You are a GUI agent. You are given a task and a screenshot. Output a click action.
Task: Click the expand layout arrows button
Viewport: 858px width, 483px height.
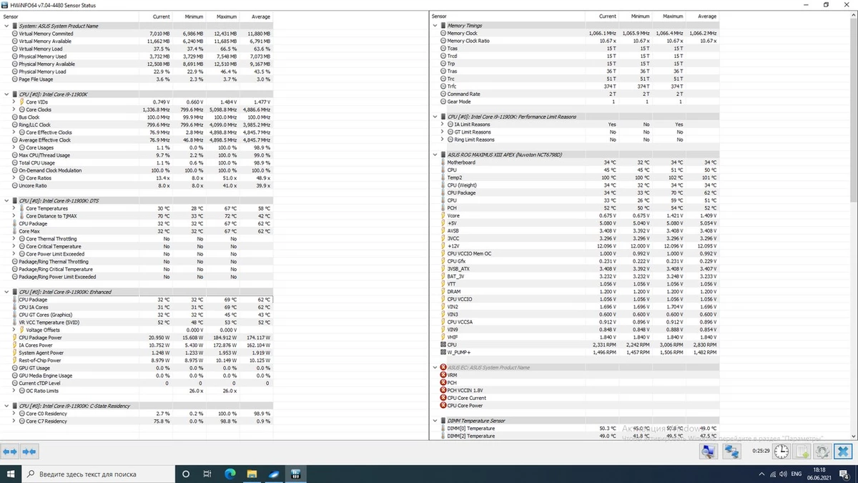click(x=11, y=452)
